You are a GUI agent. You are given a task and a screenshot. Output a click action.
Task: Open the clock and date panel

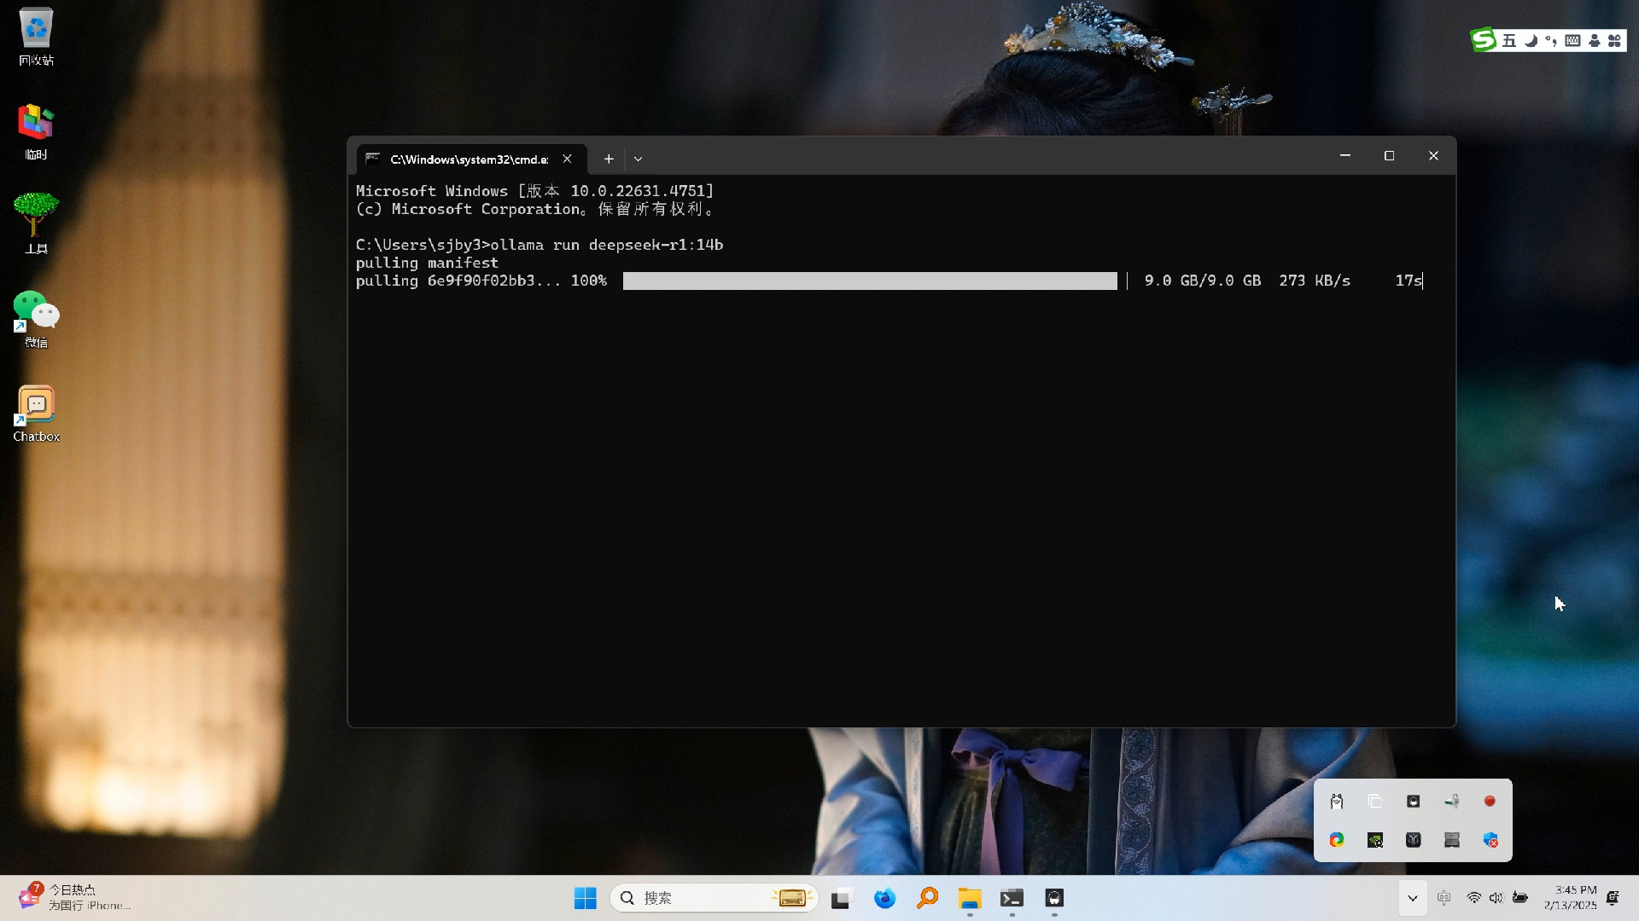[1570, 898]
